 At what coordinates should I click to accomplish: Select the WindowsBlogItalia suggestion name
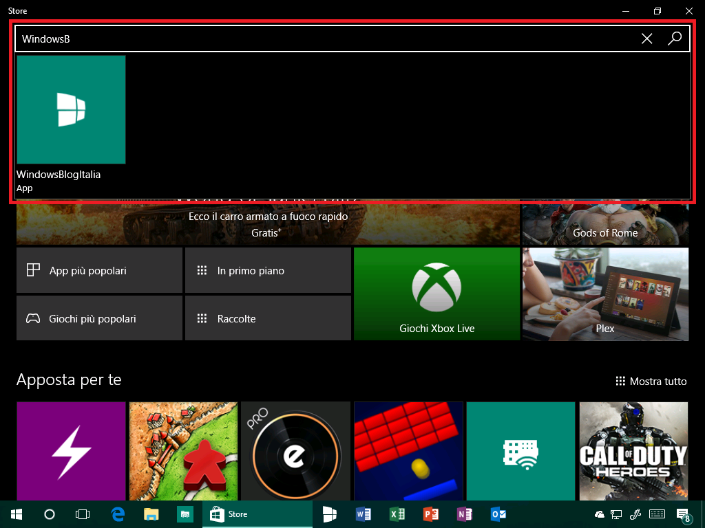point(59,174)
